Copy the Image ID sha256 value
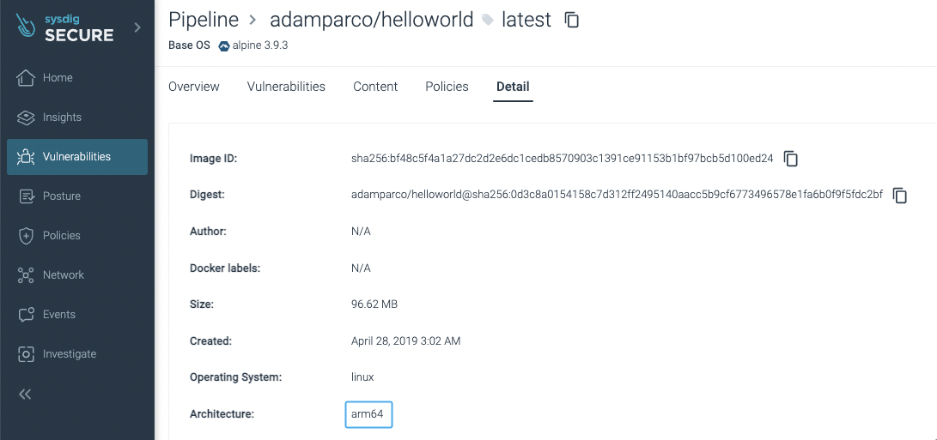937x440 pixels. click(x=791, y=159)
